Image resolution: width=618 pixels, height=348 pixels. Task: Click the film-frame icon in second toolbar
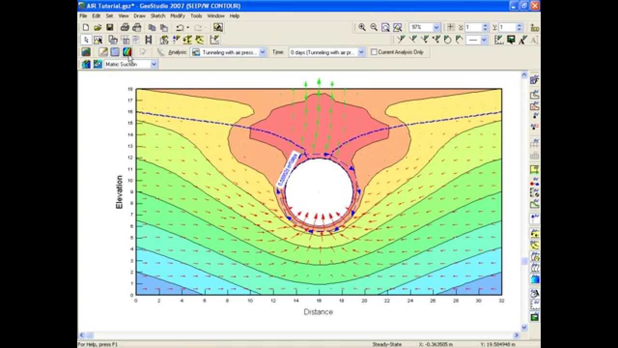click(149, 40)
